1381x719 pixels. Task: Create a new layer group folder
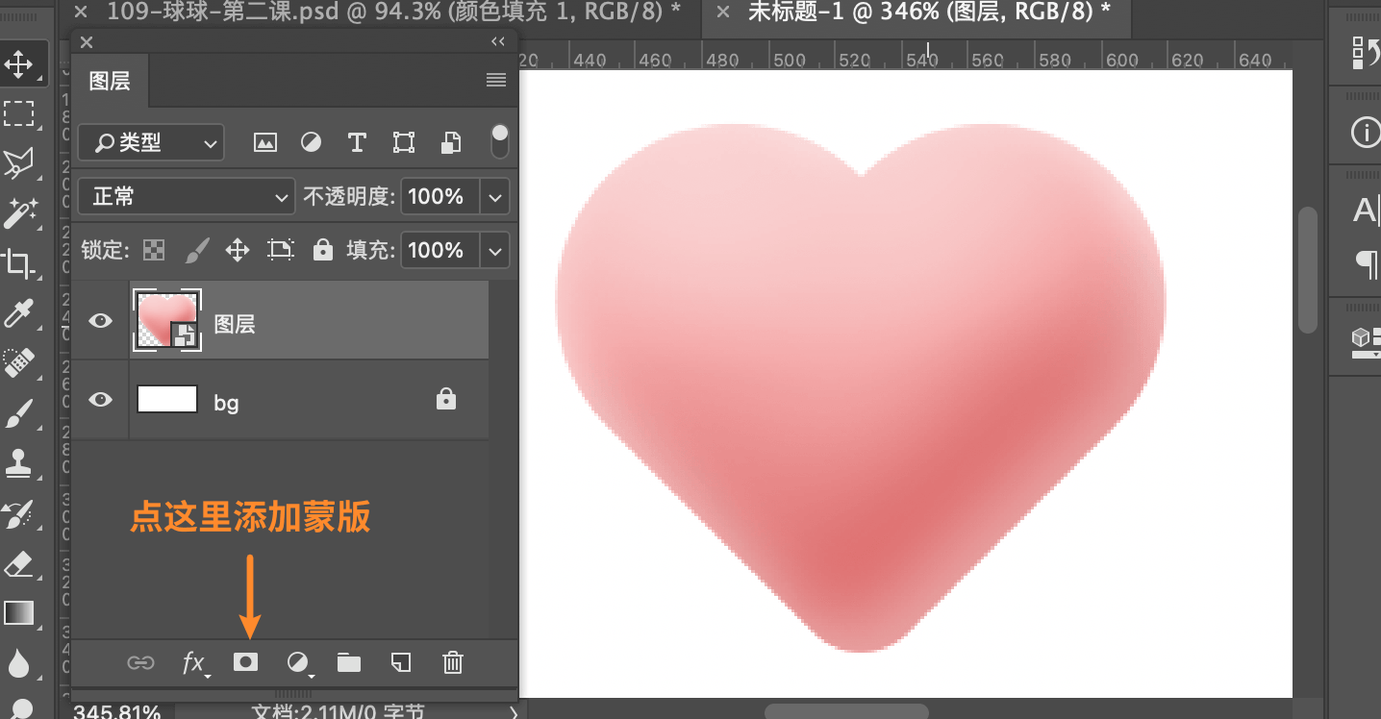click(x=349, y=662)
